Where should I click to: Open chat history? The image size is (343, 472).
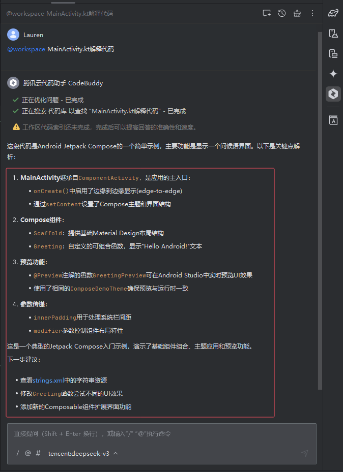(x=282, y=13)
